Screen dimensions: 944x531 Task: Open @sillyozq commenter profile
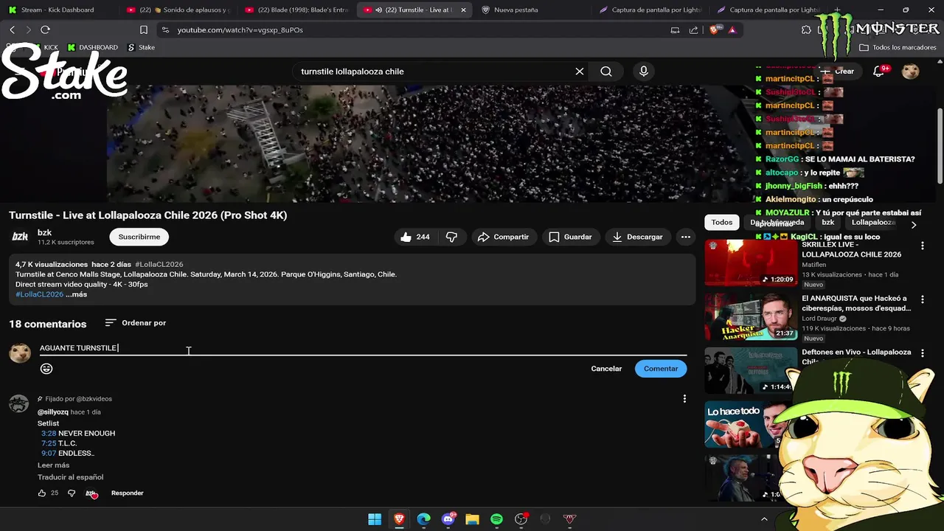pos(53,412)
